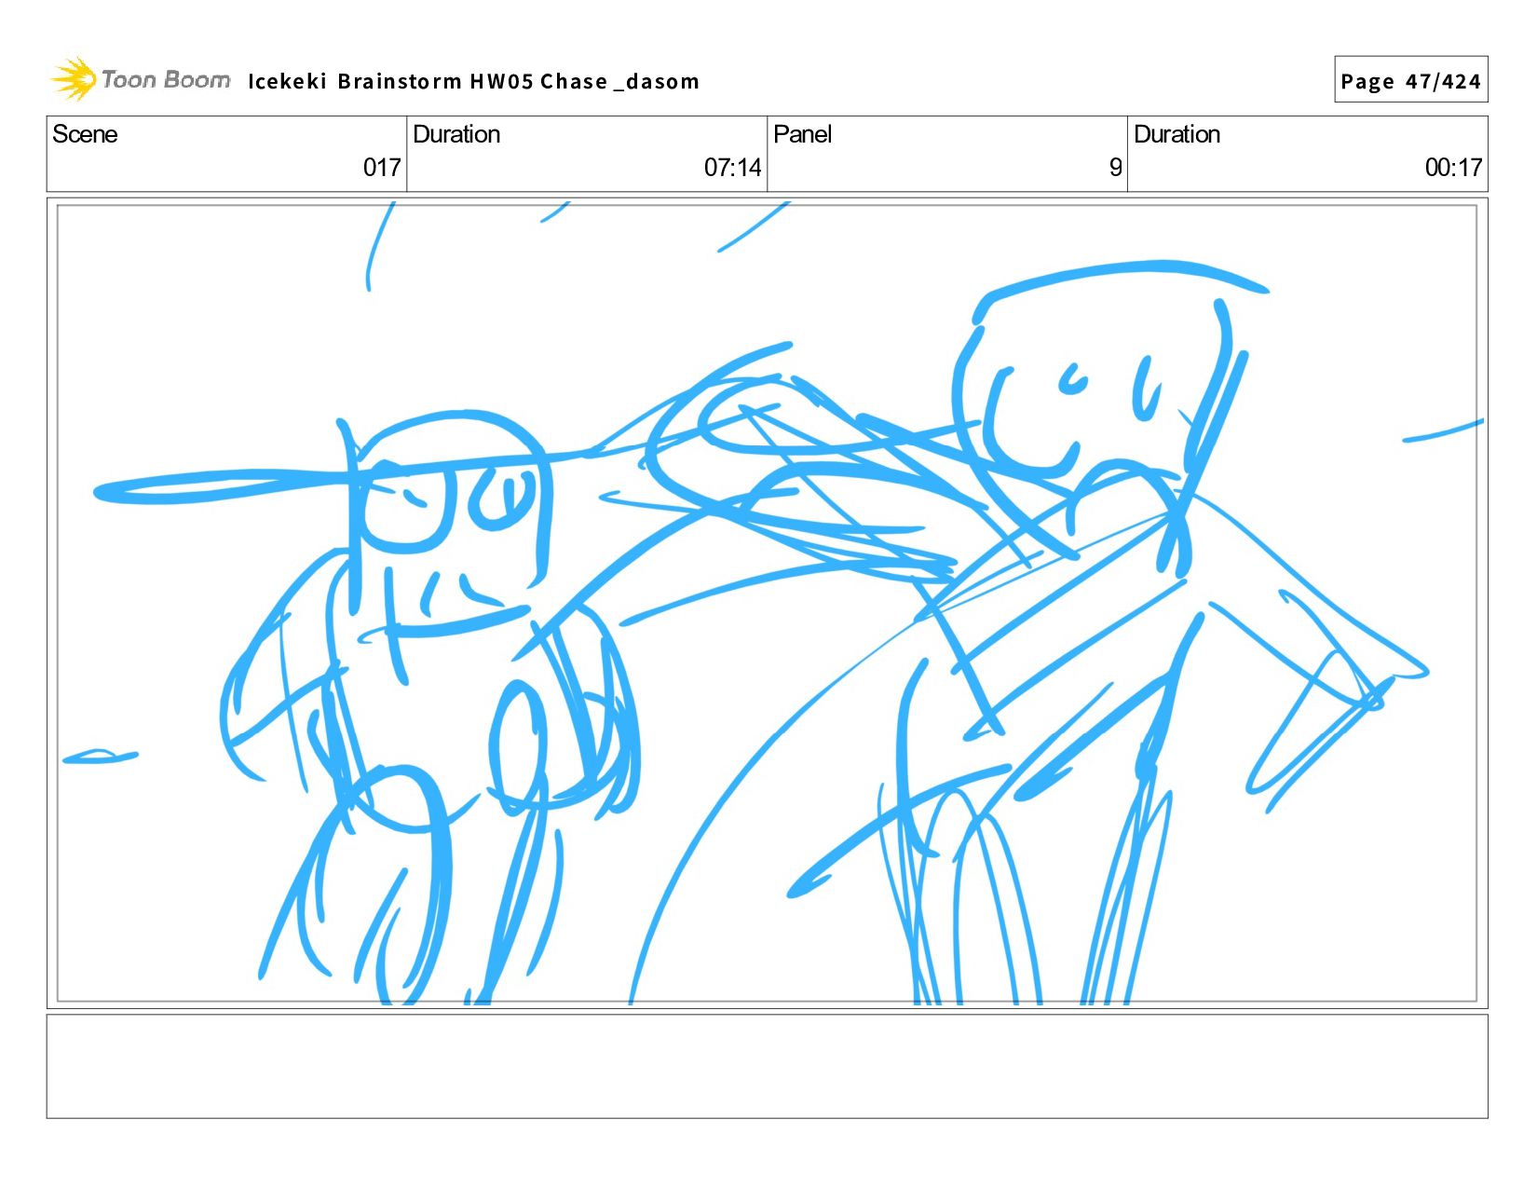
Task: Click the empty notes box below the sketch
Action: tap(767, 1066)
